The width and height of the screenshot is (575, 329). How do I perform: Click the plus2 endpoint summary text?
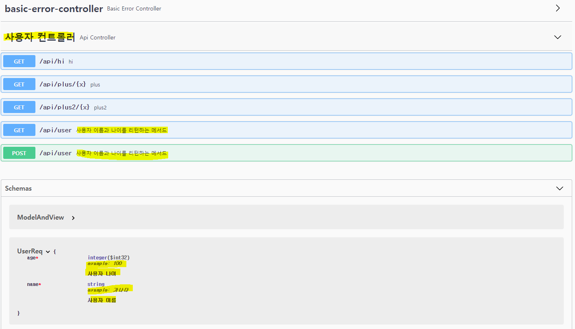pos(100,107)
